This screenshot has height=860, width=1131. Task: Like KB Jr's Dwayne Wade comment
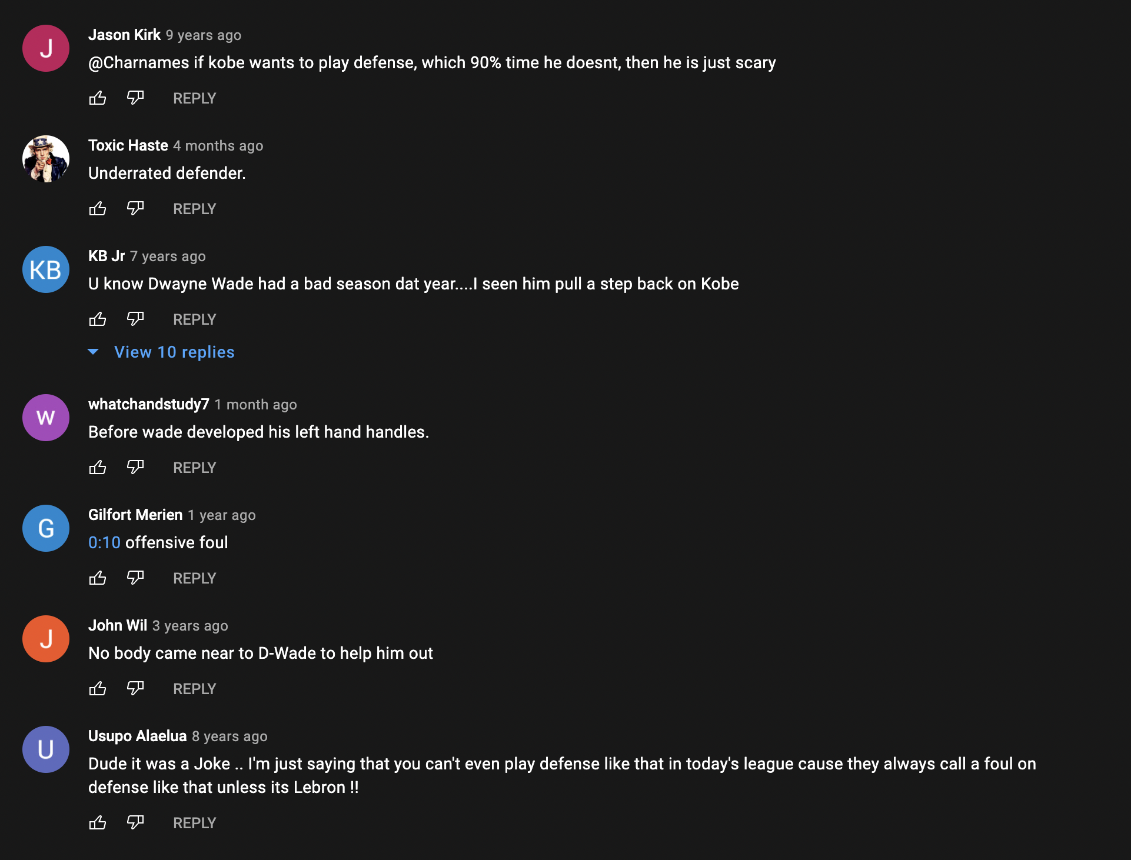[x=98, y=319]
